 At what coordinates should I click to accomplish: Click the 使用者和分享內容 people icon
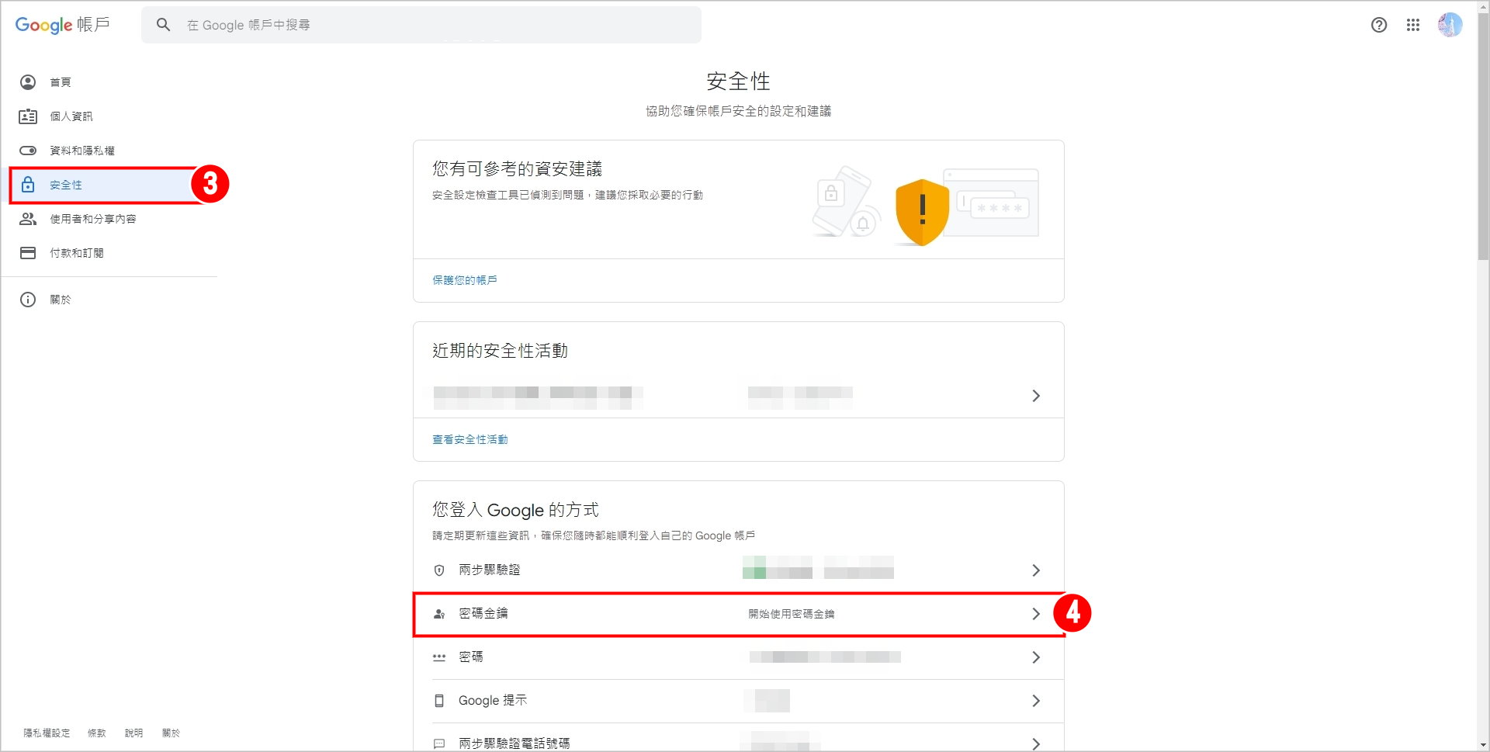pyautogui.click(x=28, y=219)
